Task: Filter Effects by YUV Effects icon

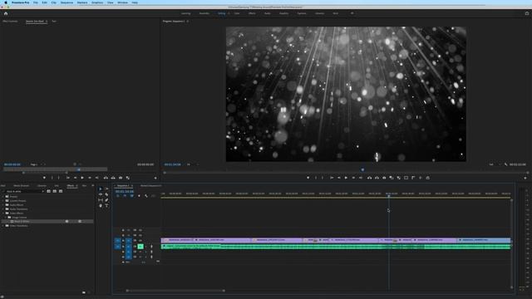Action: 61,191
